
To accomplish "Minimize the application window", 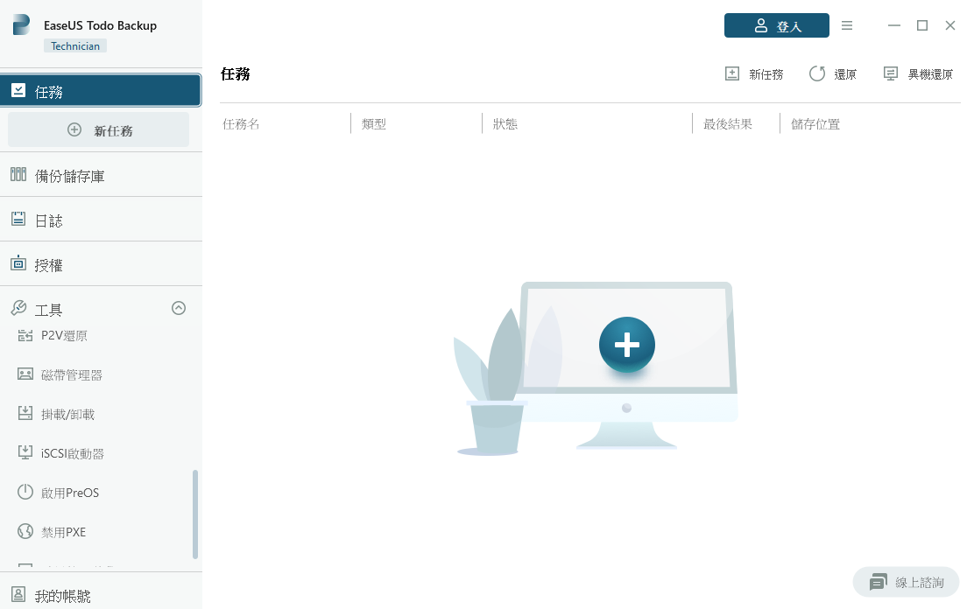I will [894, 25].
